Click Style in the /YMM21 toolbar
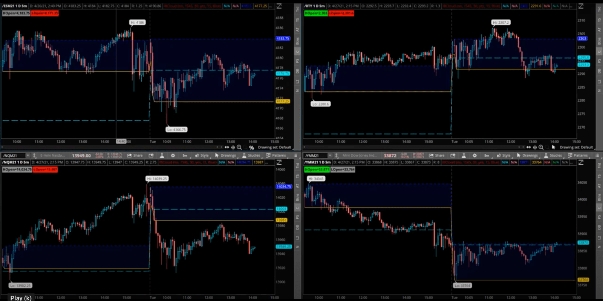 (x=504, y=156)
